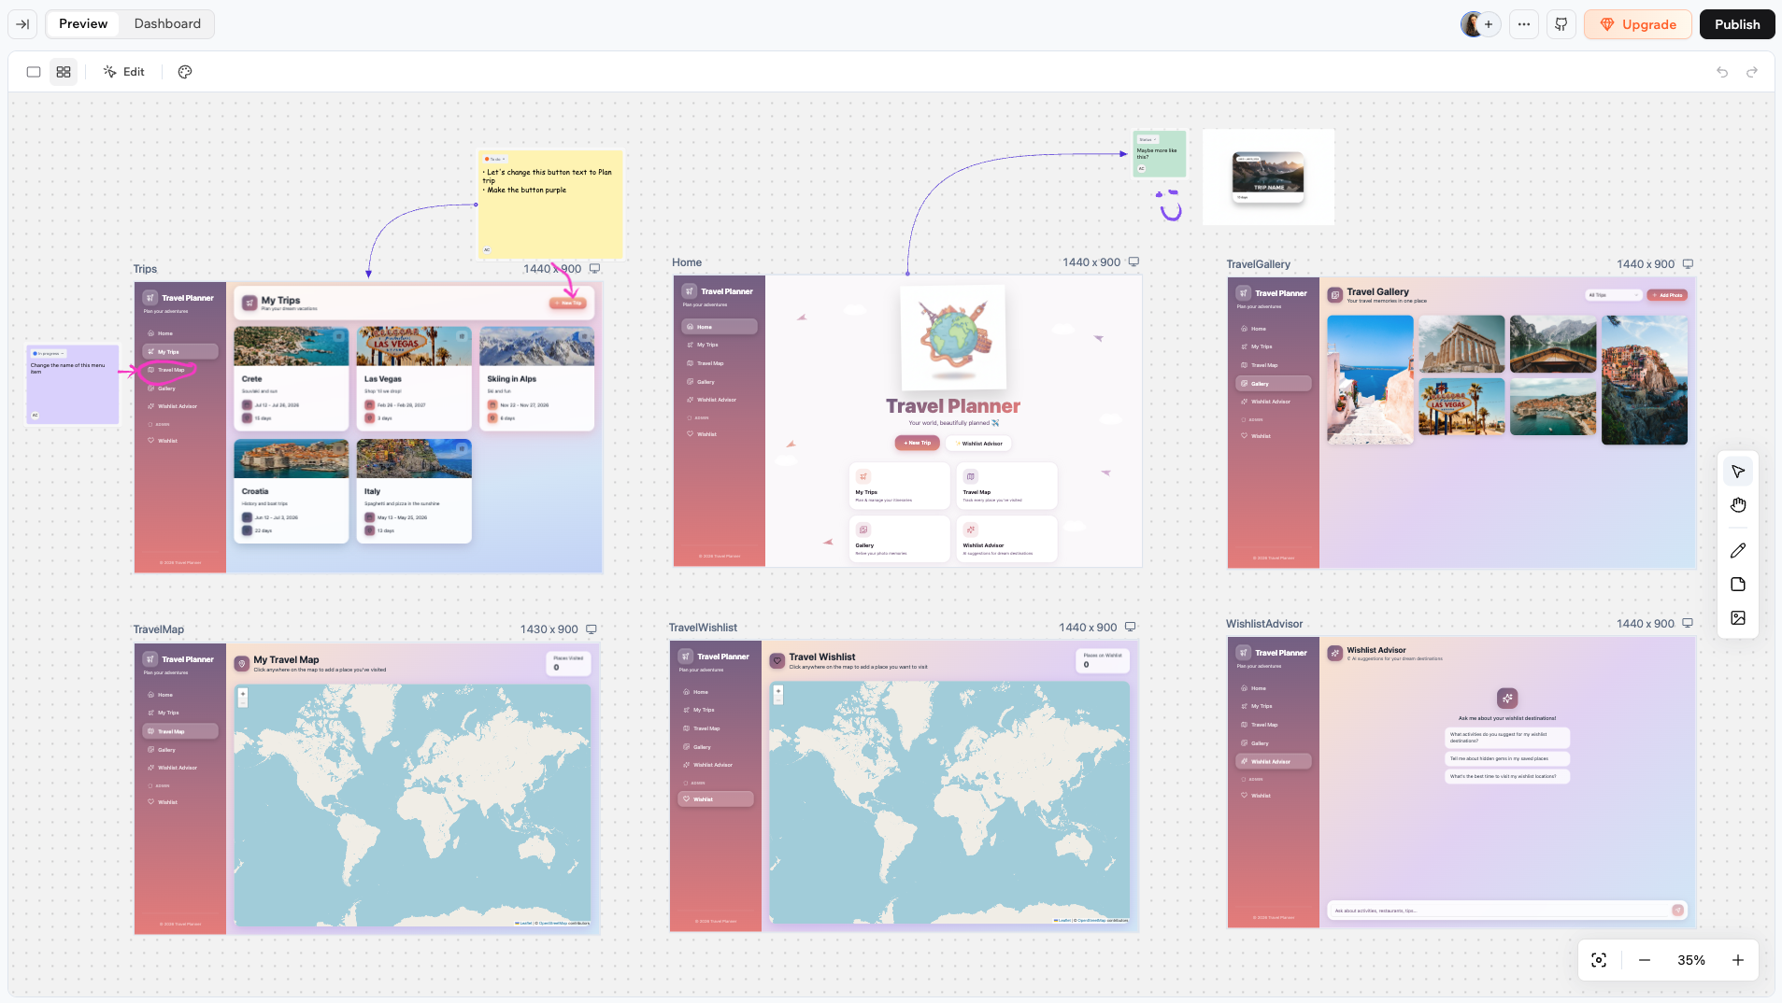Click the New Trip button in Trips frame
This screenshot has width=1782, height=1003.
tap(567, 303)
